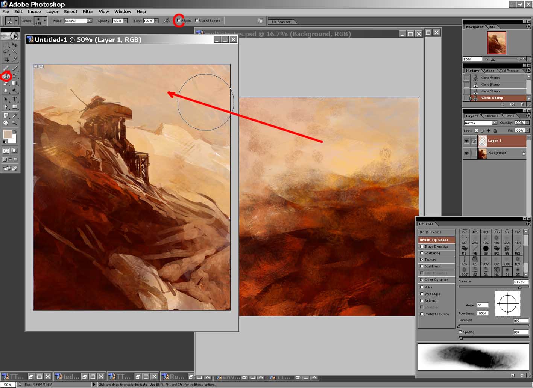Open the layer Fill arrow
Viewport: 533px width, 388px height.
[527, 130]
